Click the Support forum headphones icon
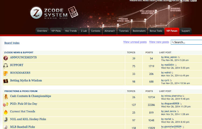The height and width of the screenshot is (129, 202). tap(6, 66)
